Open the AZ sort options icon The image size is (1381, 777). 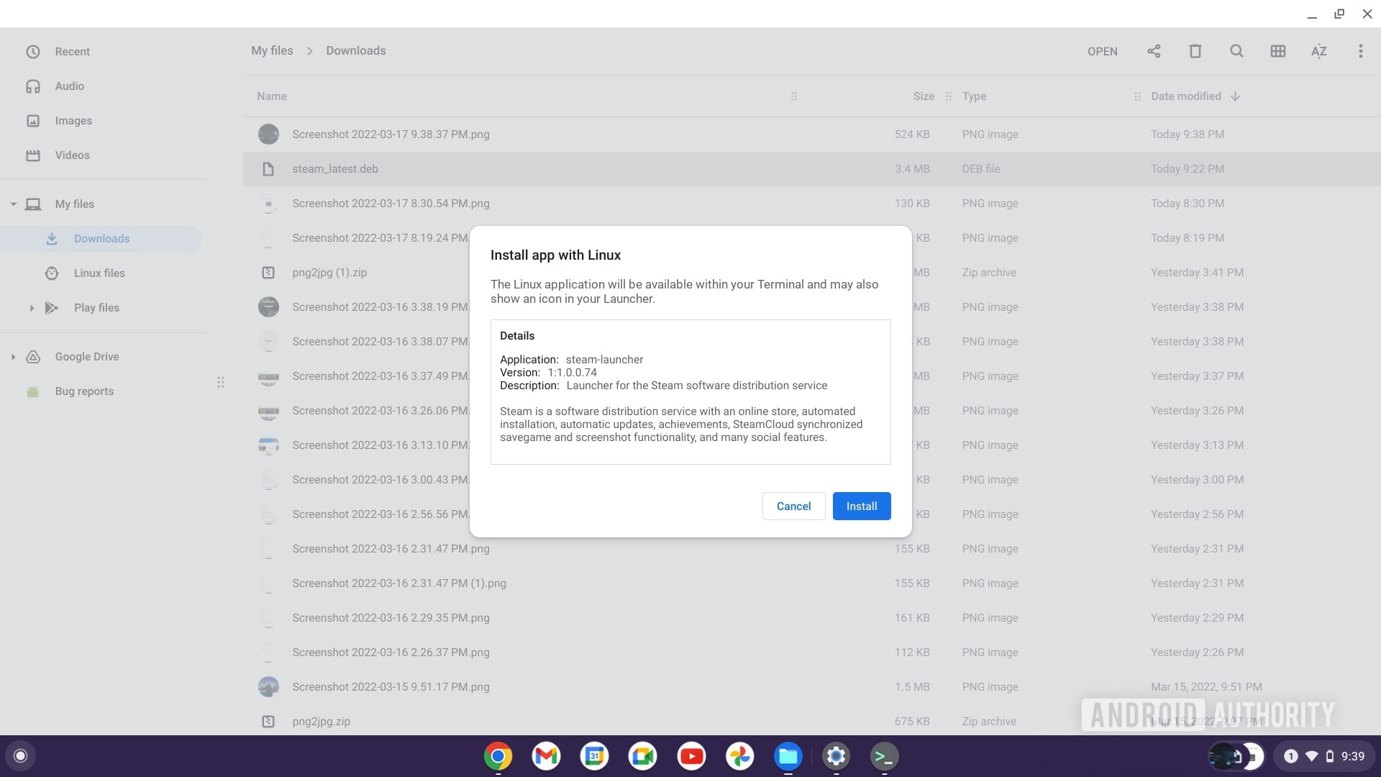1318,51
